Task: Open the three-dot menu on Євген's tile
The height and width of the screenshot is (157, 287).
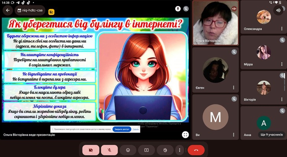Action: (x=234, y=87)
